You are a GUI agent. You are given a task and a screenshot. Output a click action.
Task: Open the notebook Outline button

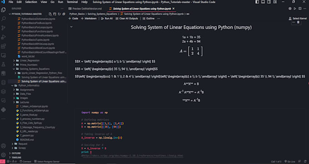[x=149, y=19]
